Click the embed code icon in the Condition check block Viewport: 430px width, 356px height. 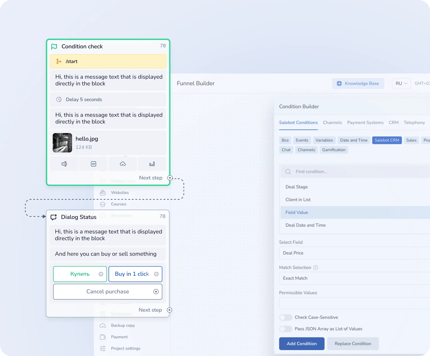tap(93, 164)
